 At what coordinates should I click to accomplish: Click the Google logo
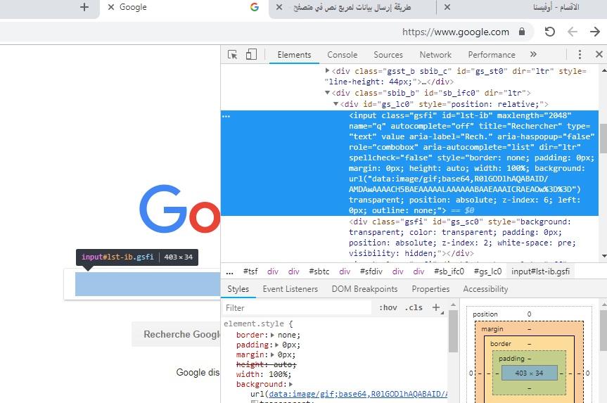click(x=179, y=209)
